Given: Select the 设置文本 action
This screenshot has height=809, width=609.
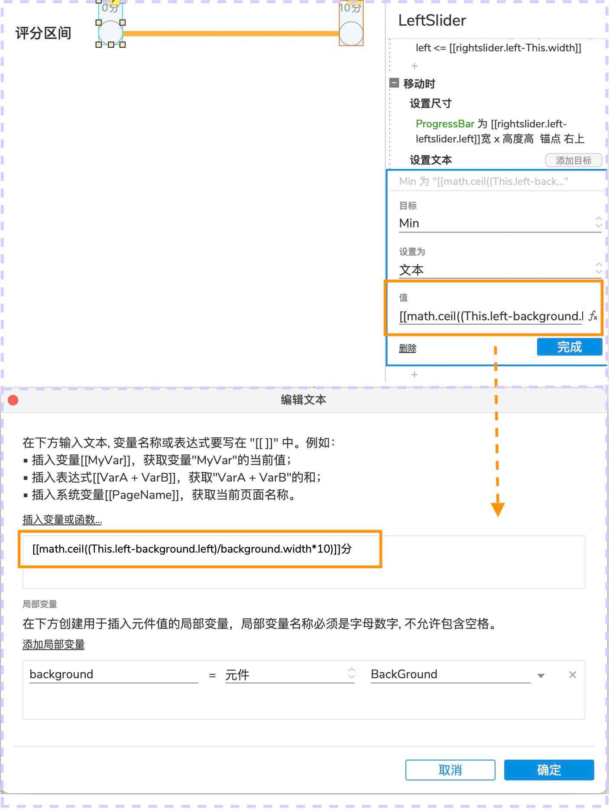Looking at the screenshot, I should coord(431,160).
